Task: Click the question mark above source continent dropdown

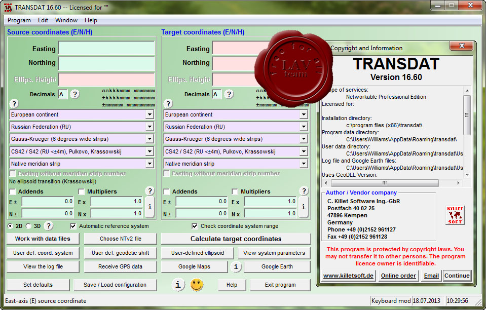Action: (x=14, y=103)
